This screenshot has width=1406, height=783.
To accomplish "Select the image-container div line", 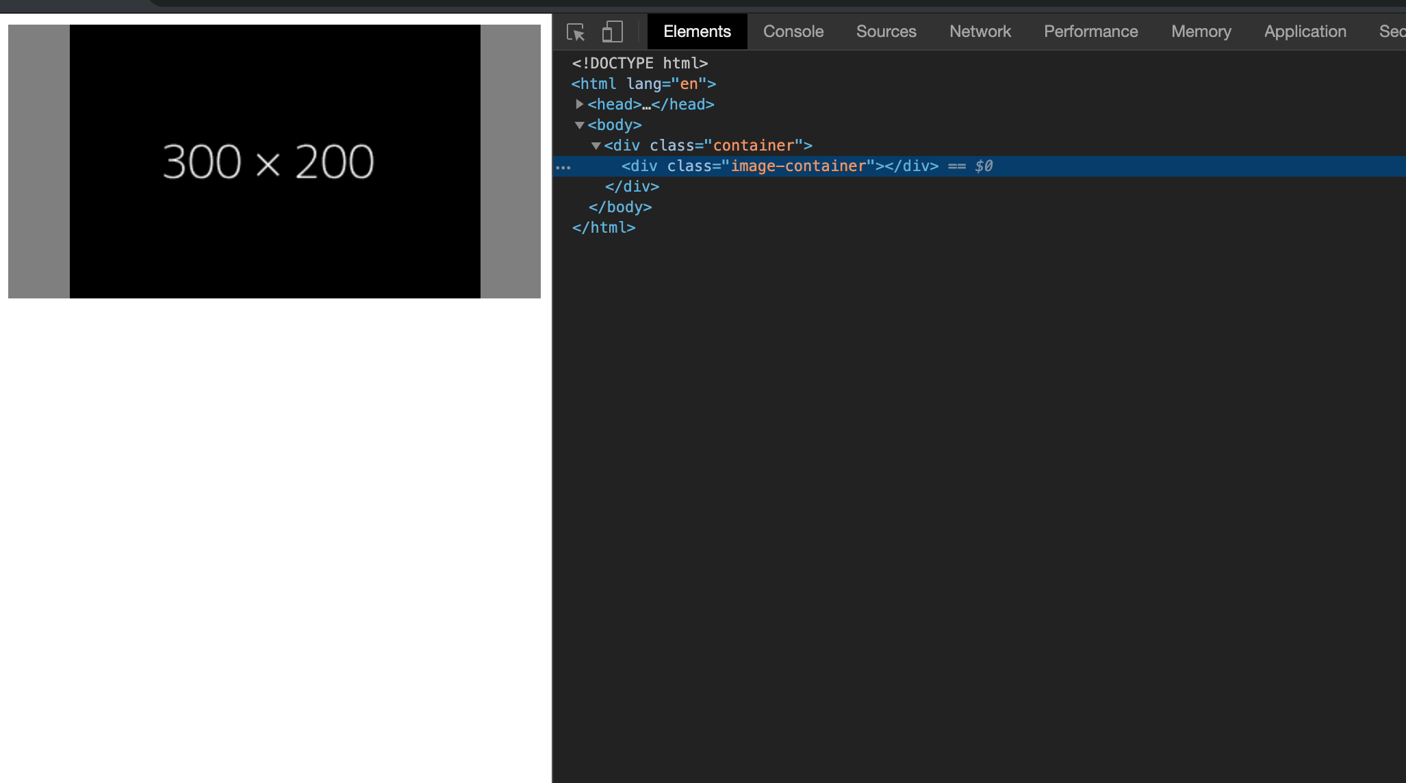I will (x=780, y=166).
